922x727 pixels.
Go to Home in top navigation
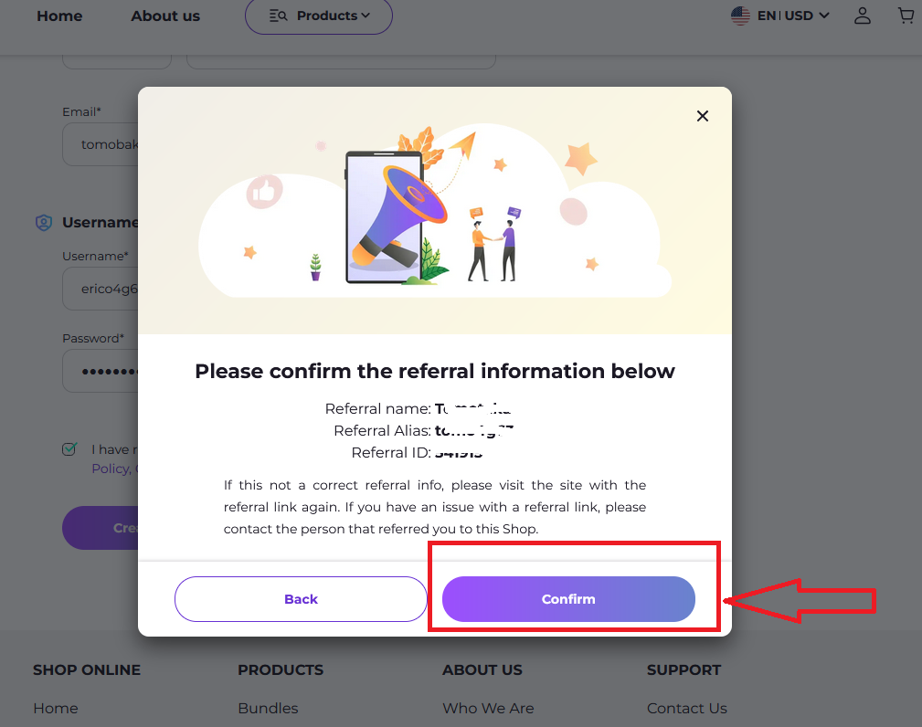click(x=59, y=16)
